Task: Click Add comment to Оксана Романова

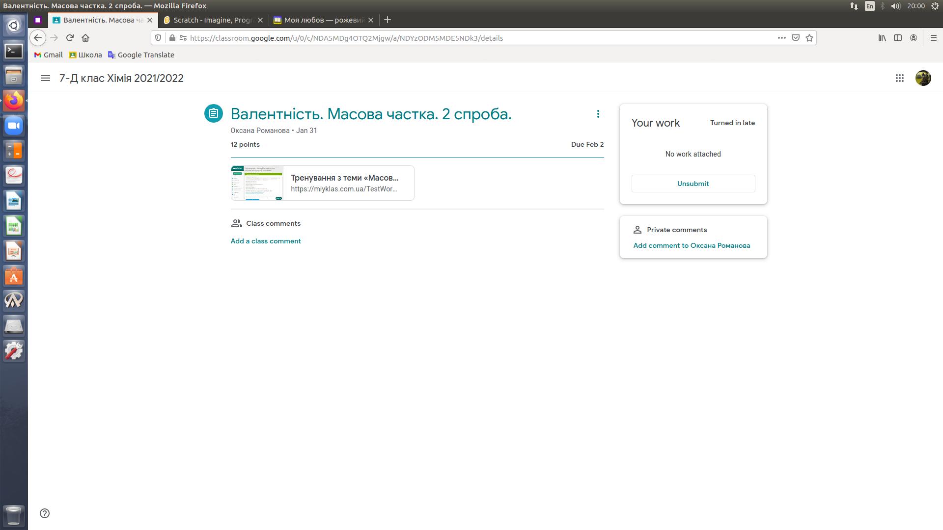Action: tap(692, 245)
